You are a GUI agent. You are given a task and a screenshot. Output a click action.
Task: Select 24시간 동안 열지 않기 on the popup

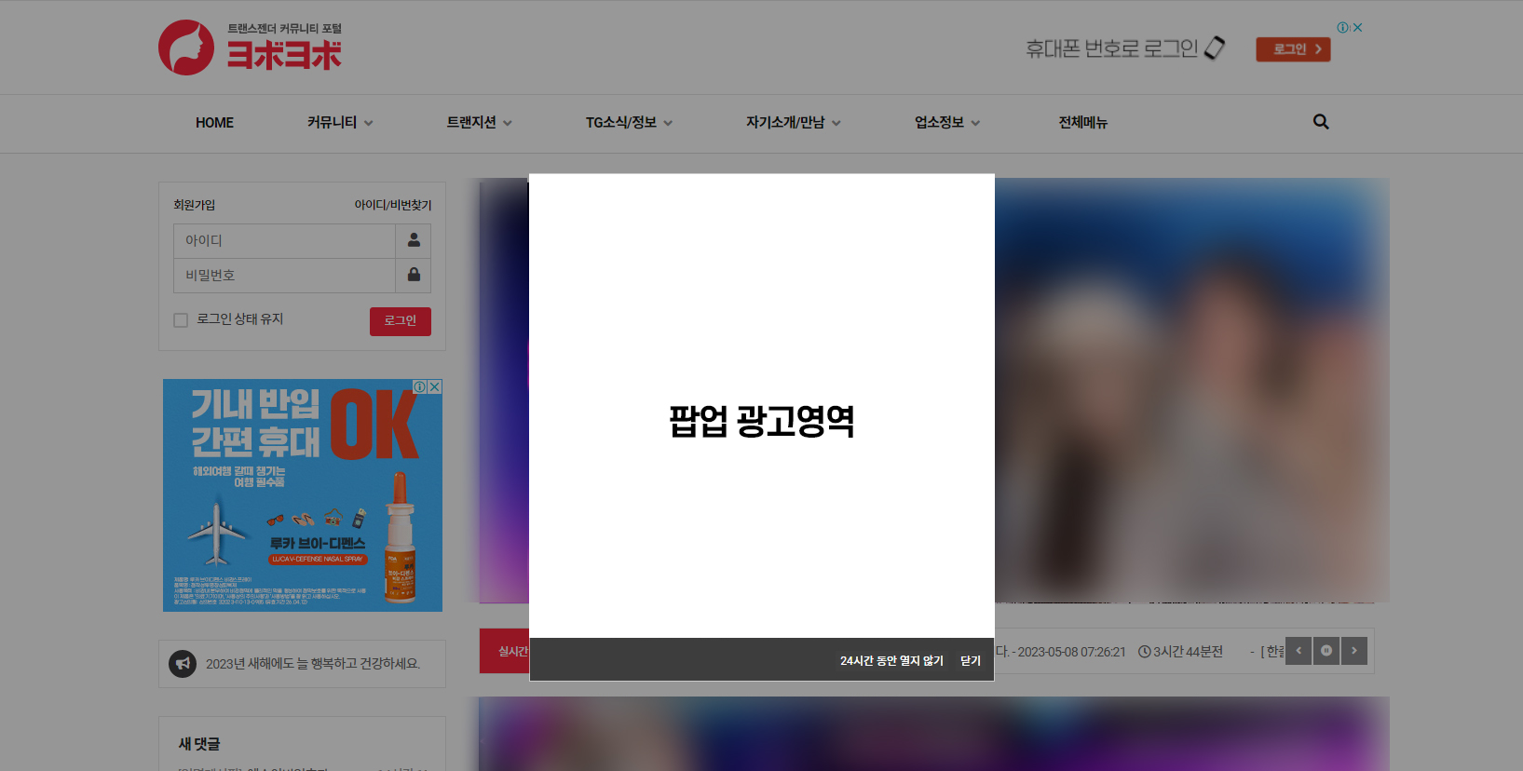point(891,660)
